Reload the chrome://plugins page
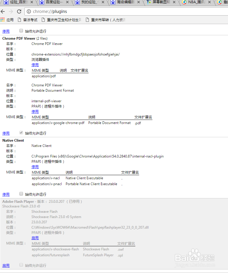 coord(19,11)
